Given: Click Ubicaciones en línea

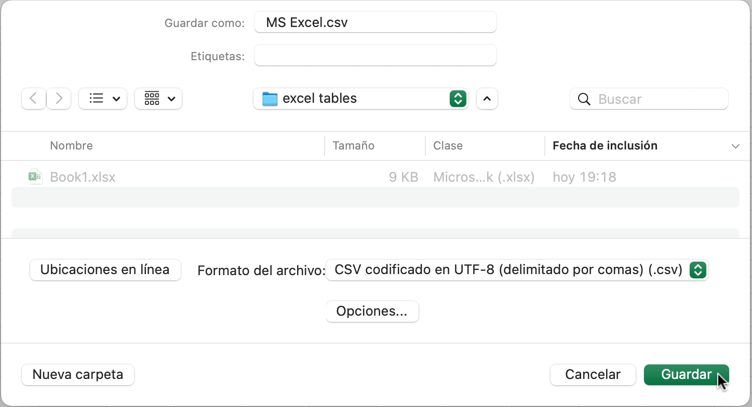Looking at the screenshot, I should pos(105,269).
